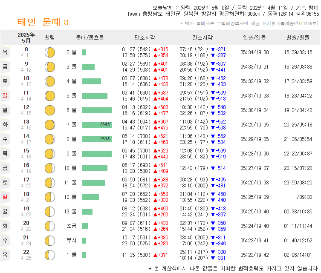
Task: Click red up arrow beside +315
Action: tap(155, 49)
